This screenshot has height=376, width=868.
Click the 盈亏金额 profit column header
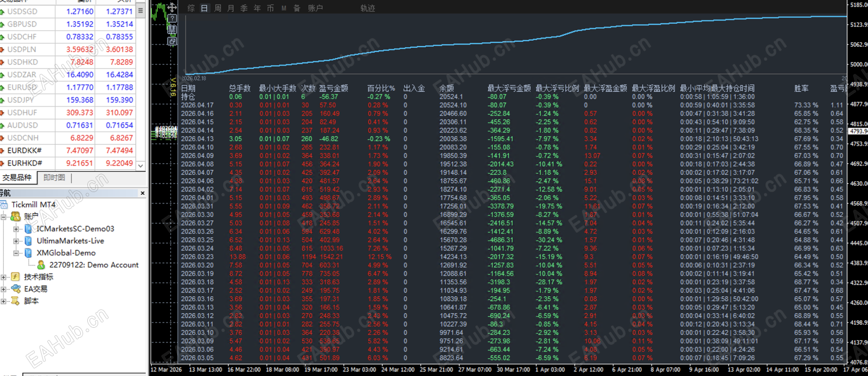(x=334, y=88)
